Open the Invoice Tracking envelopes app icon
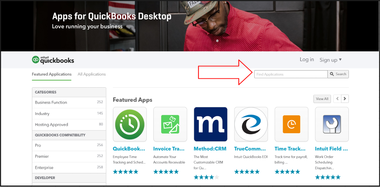Viewport: 380px width, 187px height. pos(170,124)
